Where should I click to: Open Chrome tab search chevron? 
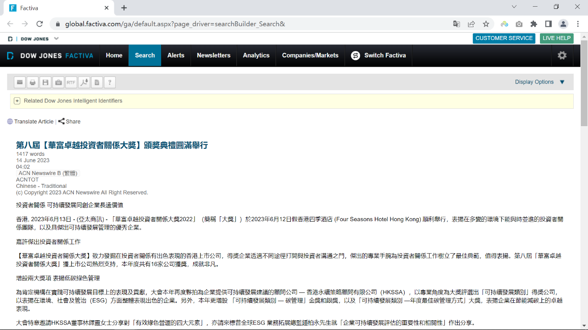pyautogui.click(x=514, y=7)
